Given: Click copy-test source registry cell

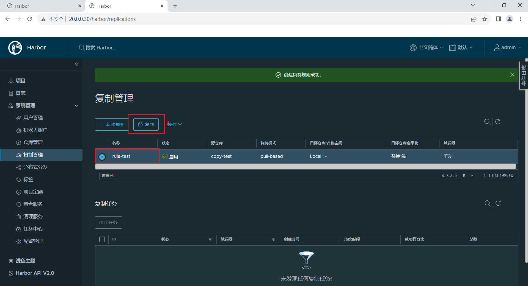Looking at the screenshot, I should (221, 156).
